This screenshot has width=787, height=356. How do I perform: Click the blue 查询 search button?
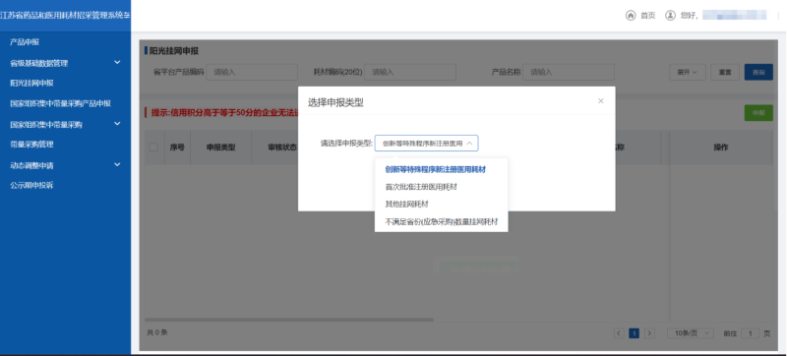coord(758,72)
